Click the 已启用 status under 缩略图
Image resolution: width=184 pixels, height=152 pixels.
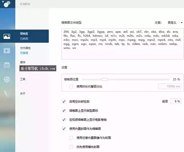[x=24, y=39]
